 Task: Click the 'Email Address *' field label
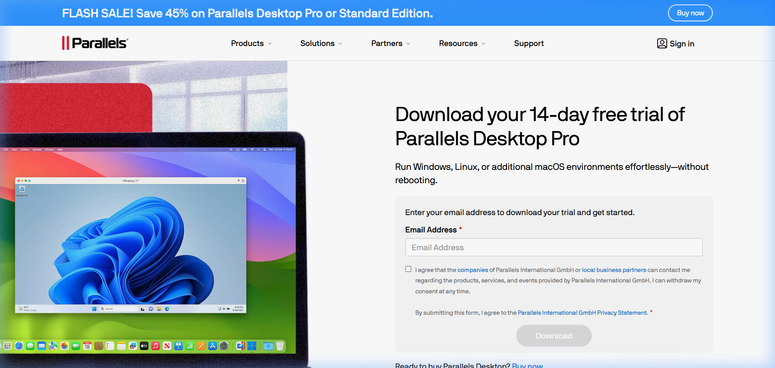(434, 230)
